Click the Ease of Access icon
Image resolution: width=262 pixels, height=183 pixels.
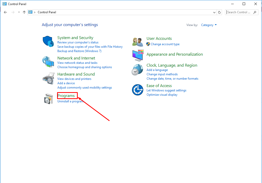pos(138,90)
